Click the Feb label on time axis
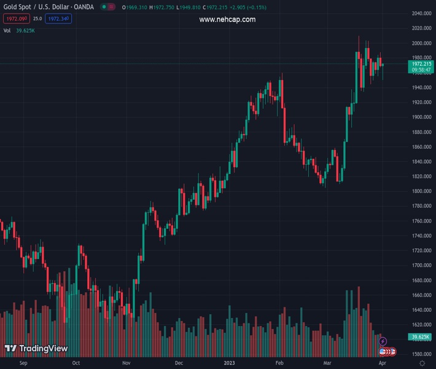436x369 pixels. [x=279, y=363]
